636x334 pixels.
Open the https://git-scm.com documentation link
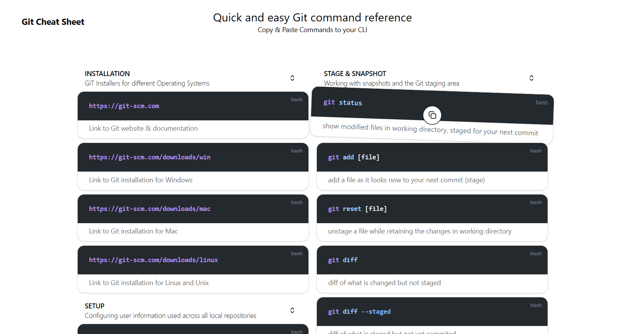point(124,106)
